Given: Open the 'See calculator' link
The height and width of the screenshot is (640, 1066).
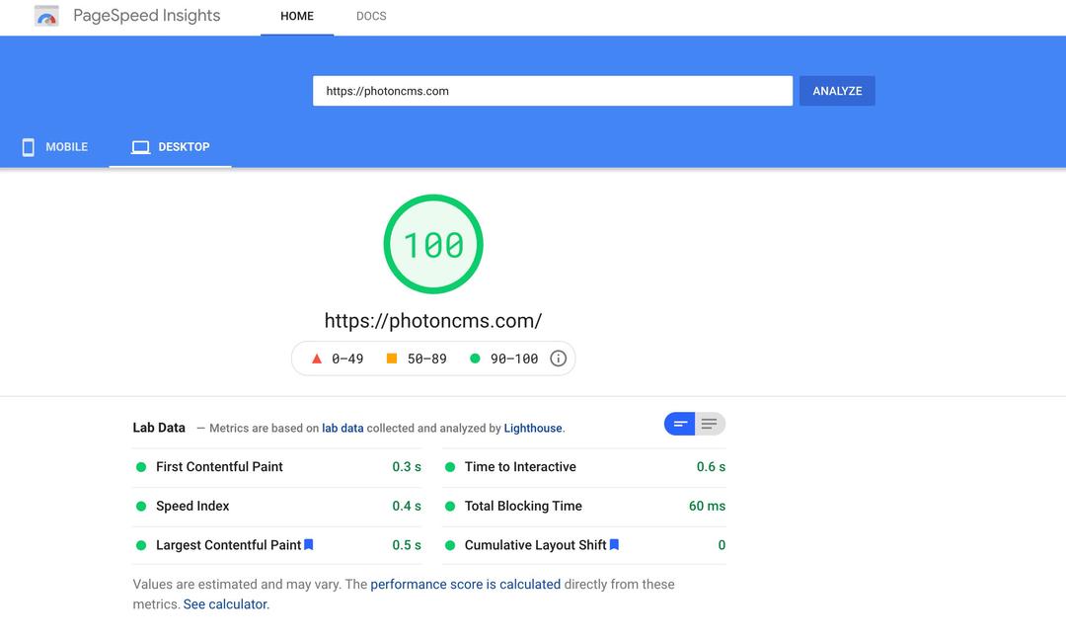Looking at the screenshot, I should pyautogui.click(x=225, y=604).
